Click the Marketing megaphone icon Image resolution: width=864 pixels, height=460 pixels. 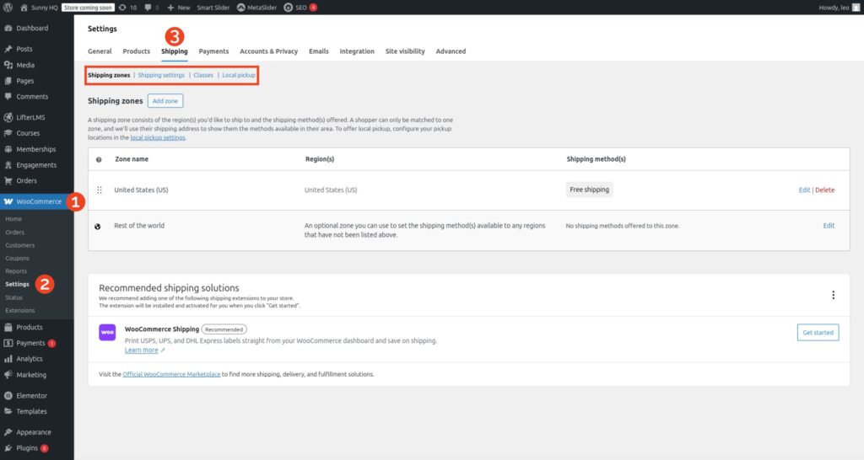(x=8, y=375)
